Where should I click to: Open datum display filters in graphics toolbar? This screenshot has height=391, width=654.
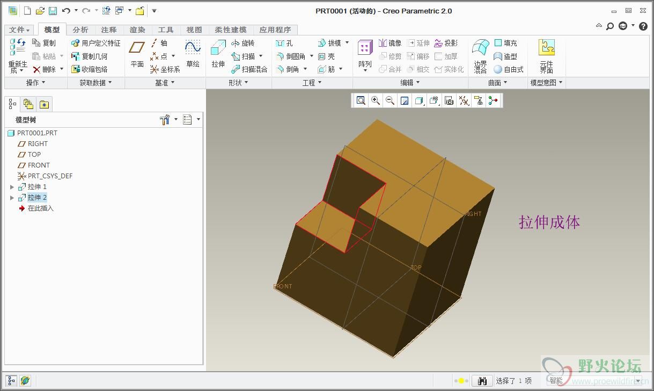[x=464, y=100]
